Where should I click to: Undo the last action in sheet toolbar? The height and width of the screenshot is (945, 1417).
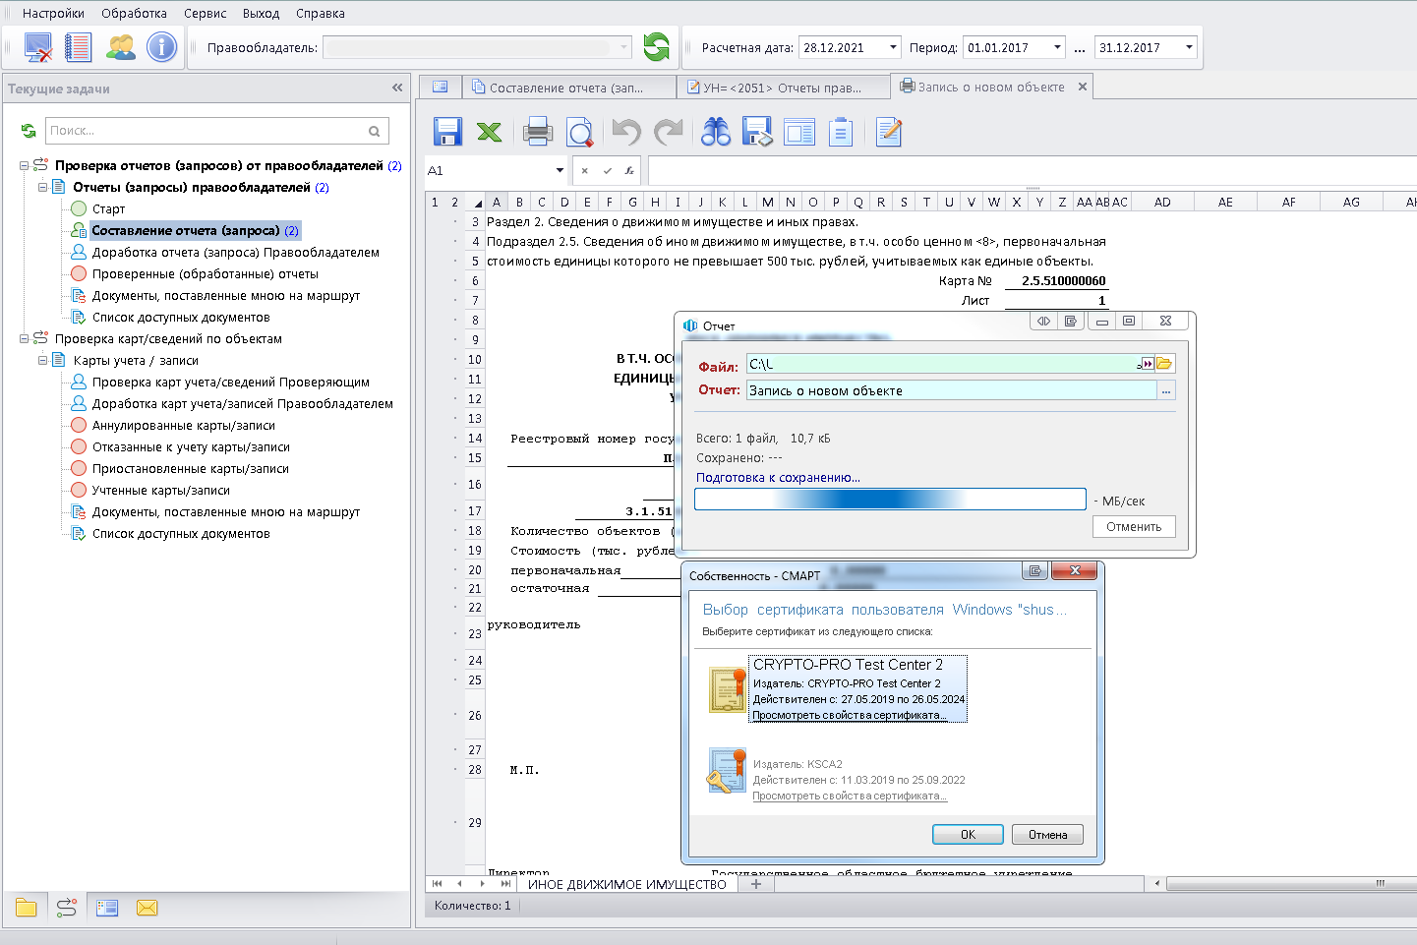click(x=626, y=132)
